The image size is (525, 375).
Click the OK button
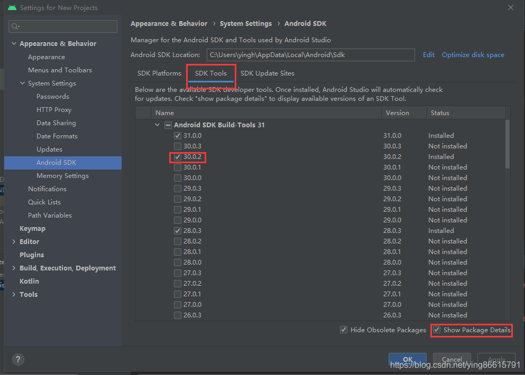tap(408, 359)
